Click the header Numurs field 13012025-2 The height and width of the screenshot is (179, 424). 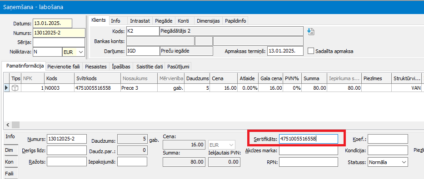coord(59,33)
